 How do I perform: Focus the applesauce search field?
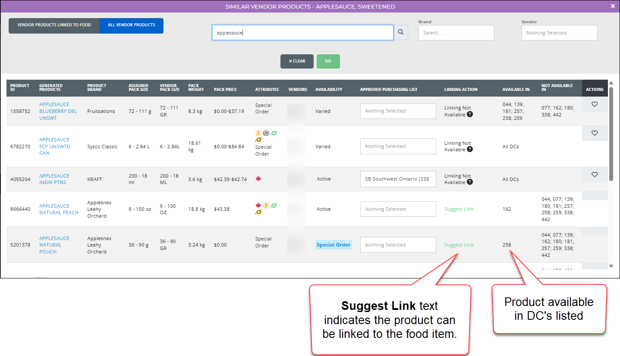303,33
